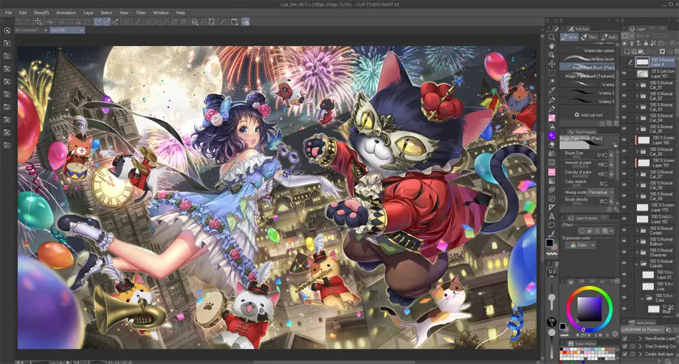The width and height of the screenshot is (679, 364).
Task: Hide the Cat_01 folder eye icon
Action: [x=624, y=85]
